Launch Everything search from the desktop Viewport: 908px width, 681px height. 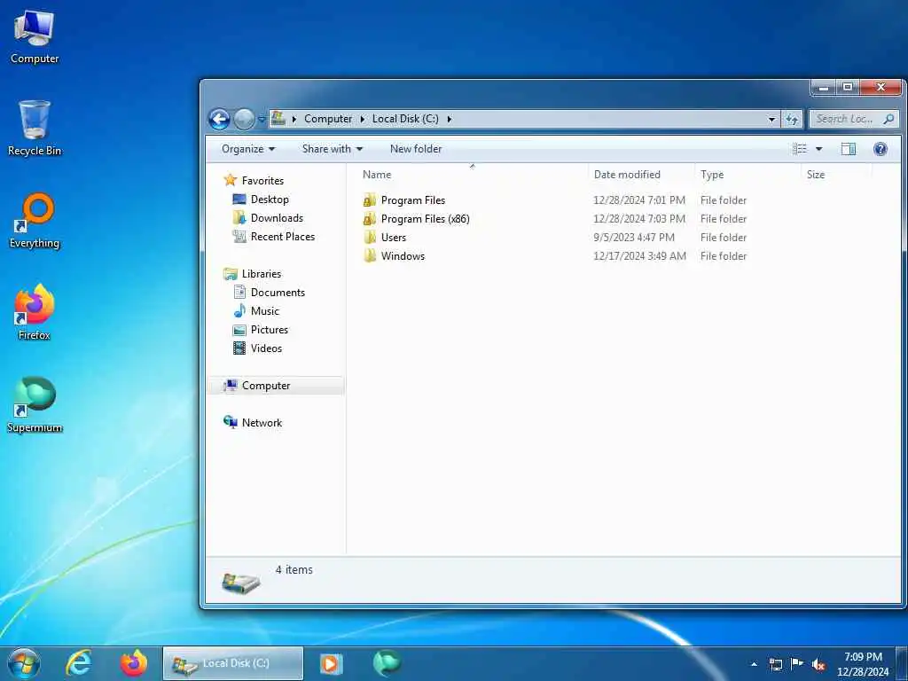35,221
